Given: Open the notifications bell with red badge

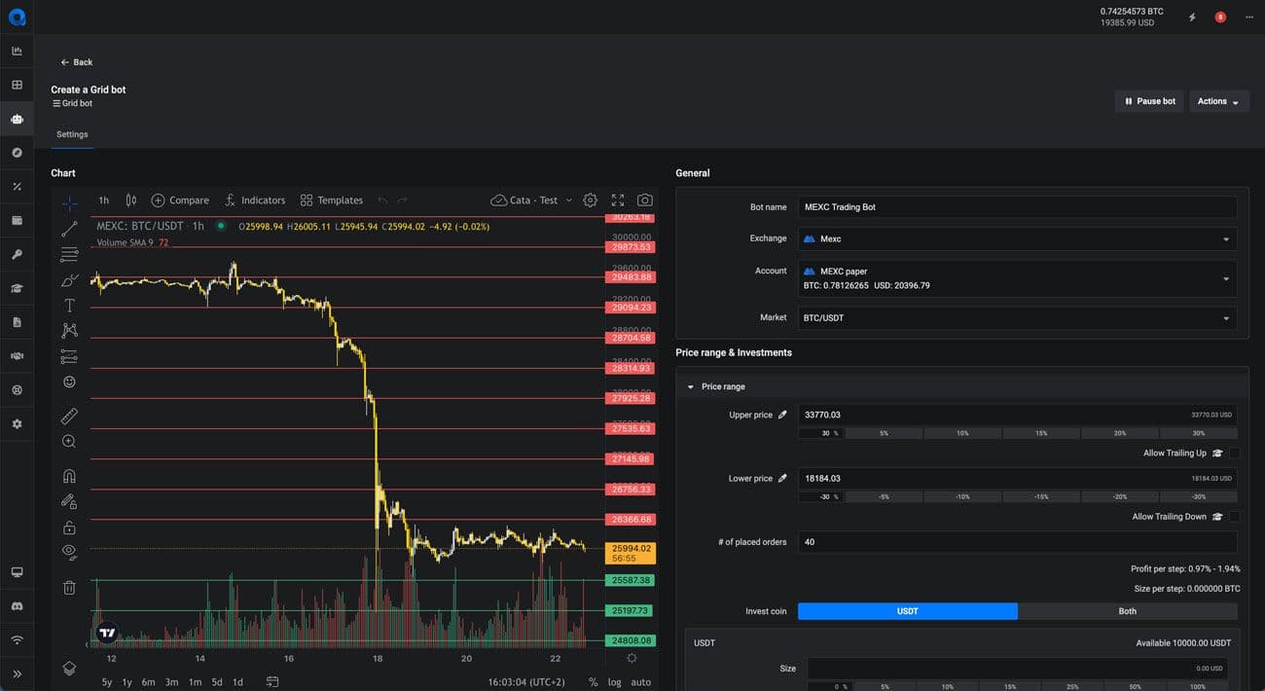Looking at the screenshot, I should (x=1220, y=17).
